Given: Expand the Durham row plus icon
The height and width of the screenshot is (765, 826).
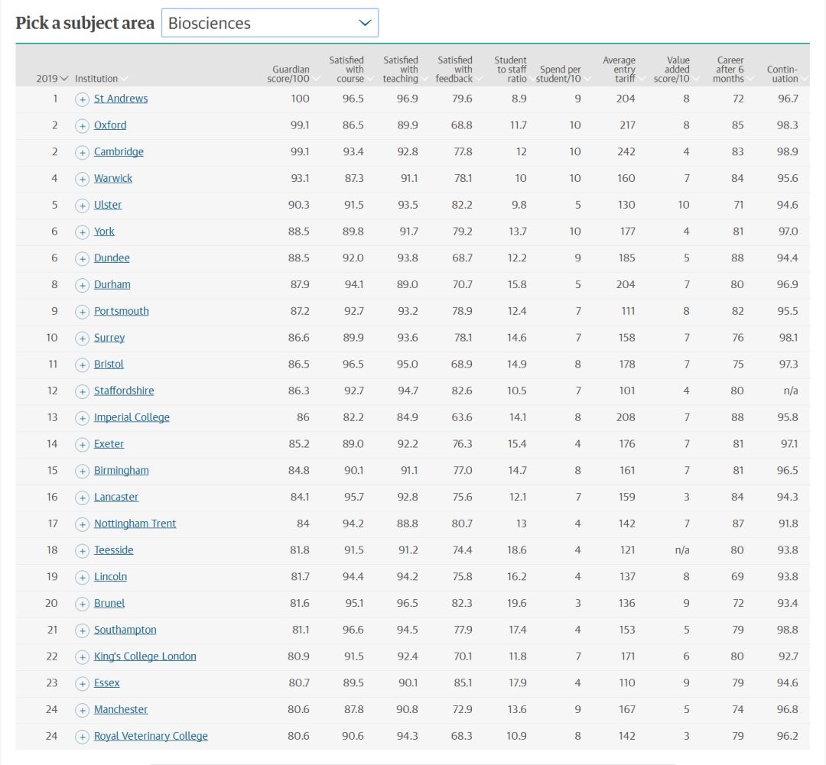Looking at the screenshot, I should point(82,285).
